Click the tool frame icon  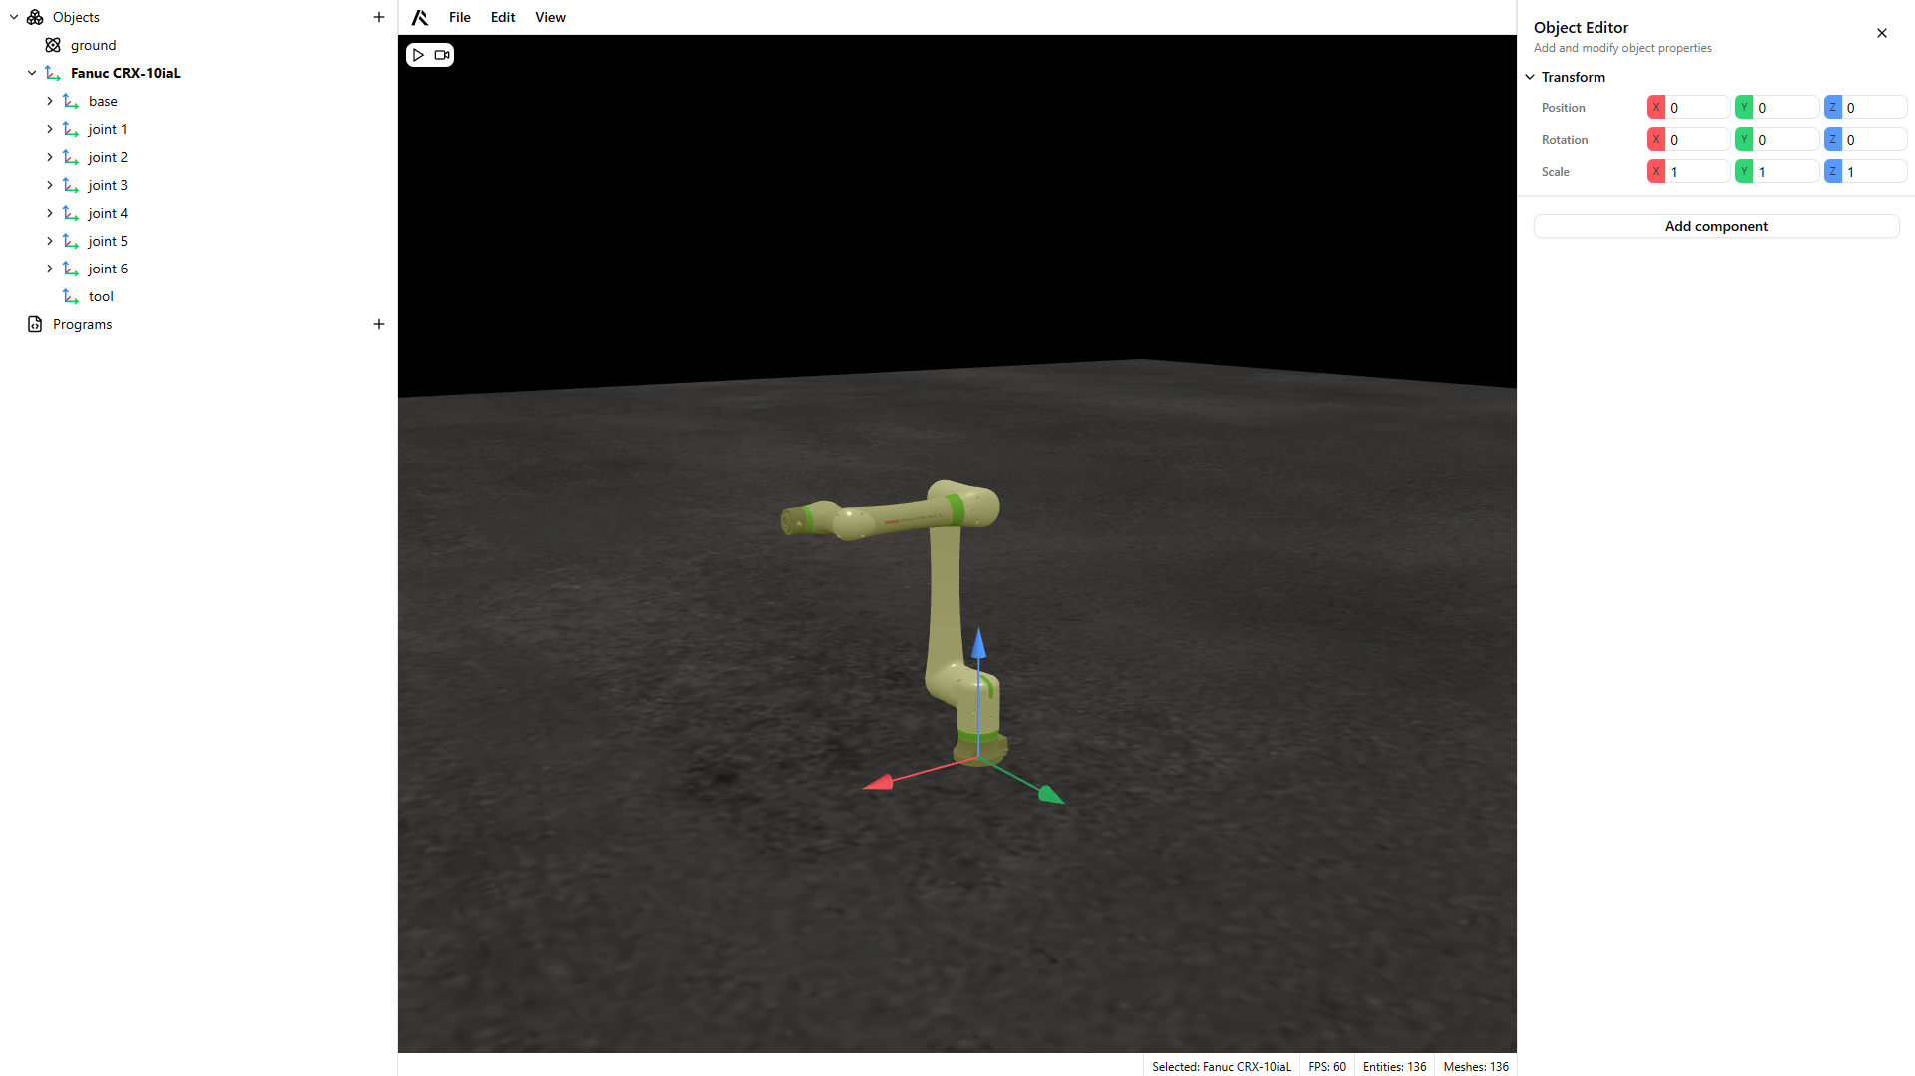pos(71,296)
